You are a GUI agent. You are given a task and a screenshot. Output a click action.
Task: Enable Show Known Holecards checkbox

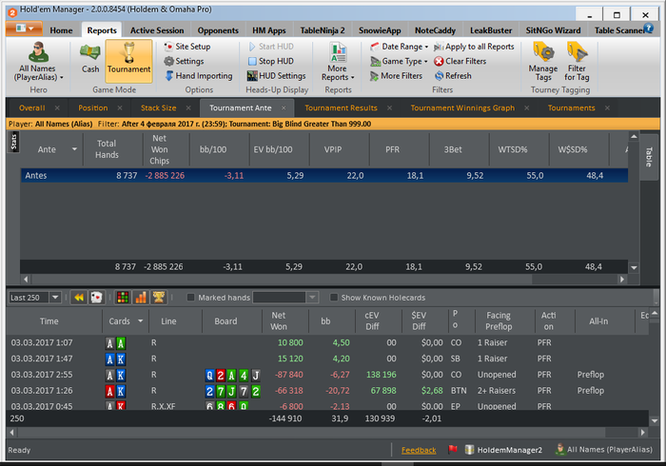point(334,298)
